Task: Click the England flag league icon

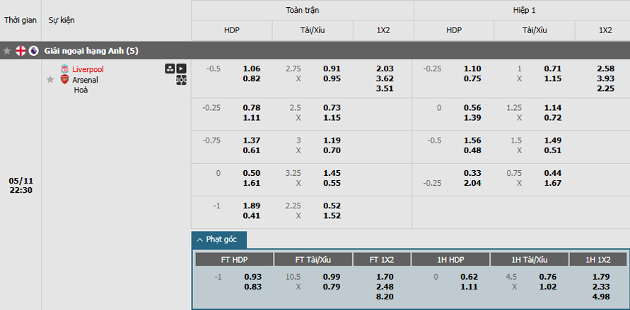Action: tap(21, 51)
